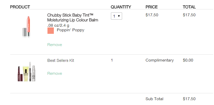Click the QUANTITY column header
The width and height of the screenshot is (214, 105).
click(x=121, y=7)
